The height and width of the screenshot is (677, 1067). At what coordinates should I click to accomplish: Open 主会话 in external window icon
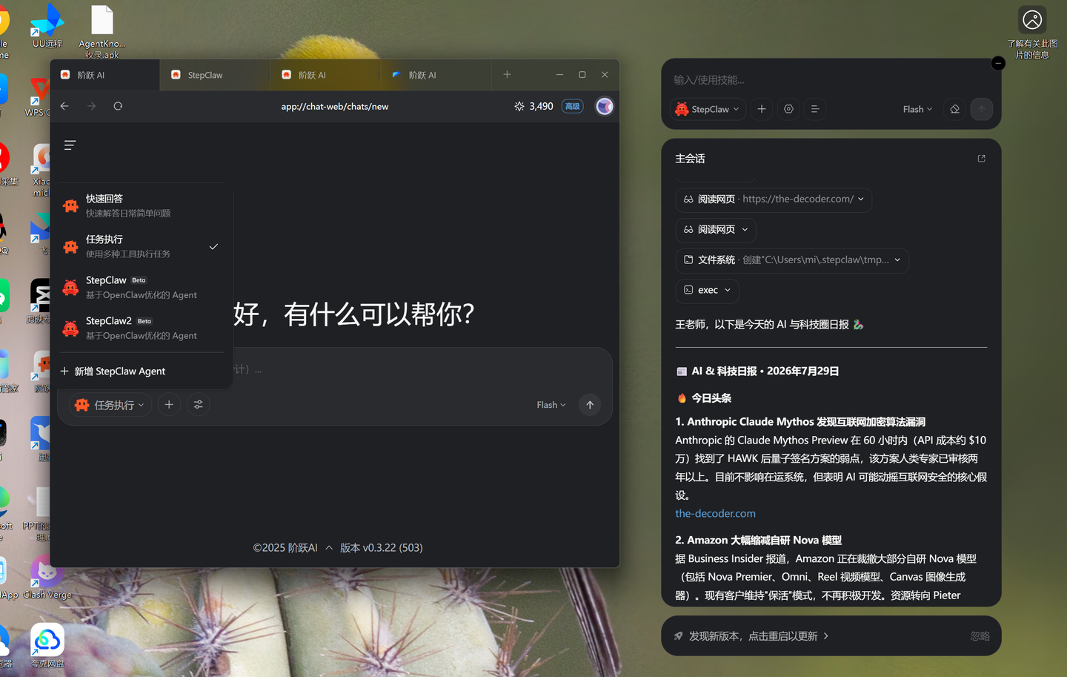point(982,159)
